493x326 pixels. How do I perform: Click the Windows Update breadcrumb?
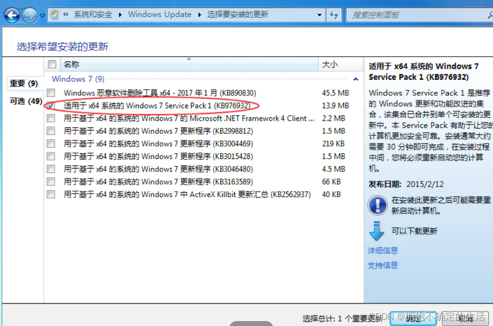159,15
